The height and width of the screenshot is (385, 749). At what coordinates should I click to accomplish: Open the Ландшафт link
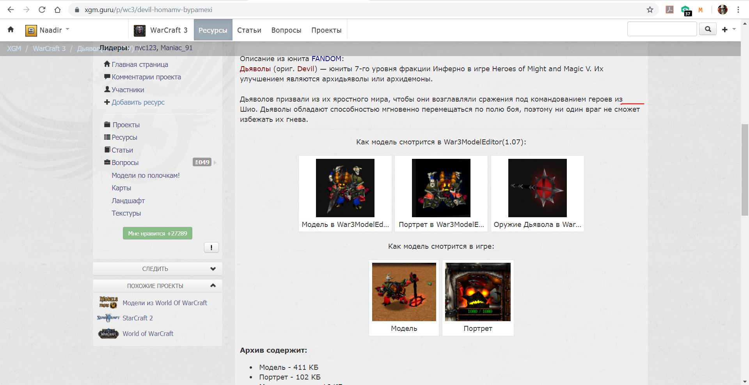coord(128,200)
